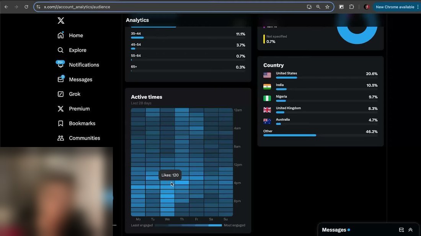Click the Active times heading
This screenshot has height=236, width=421.
point(147,97)
